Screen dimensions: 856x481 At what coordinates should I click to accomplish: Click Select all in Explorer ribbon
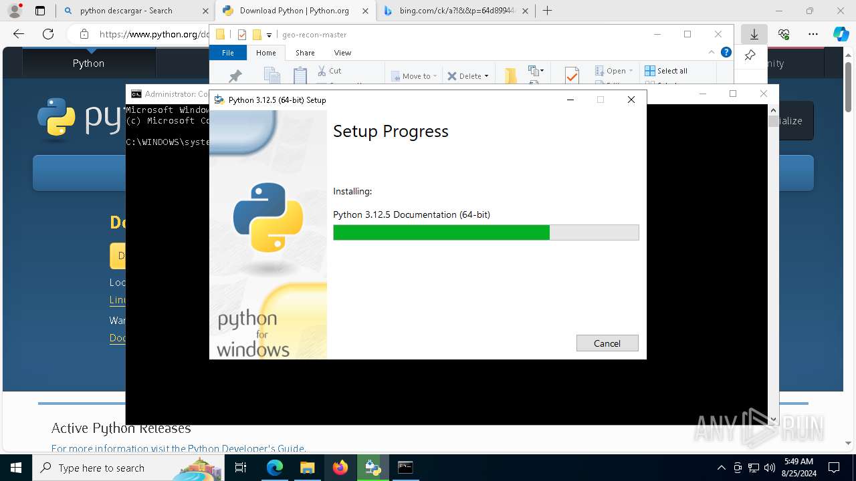coord(666,71)
